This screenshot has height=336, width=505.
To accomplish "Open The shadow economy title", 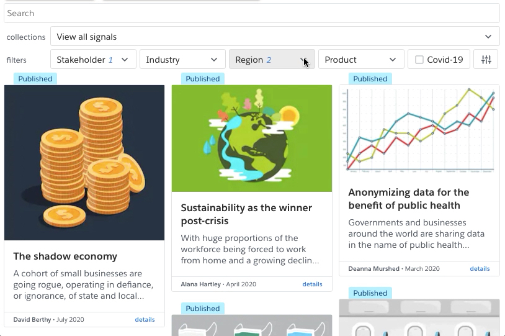I will pyautogui.click(x=65, y=257).
